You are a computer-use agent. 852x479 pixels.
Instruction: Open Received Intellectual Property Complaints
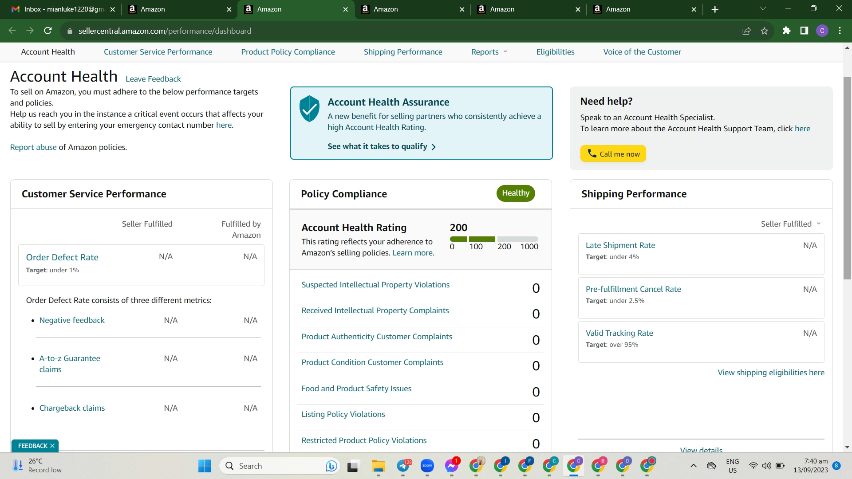pos(375,310)
